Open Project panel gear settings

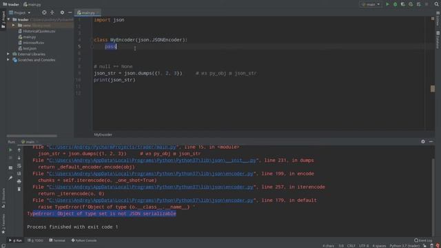click(x=62, y=12)
